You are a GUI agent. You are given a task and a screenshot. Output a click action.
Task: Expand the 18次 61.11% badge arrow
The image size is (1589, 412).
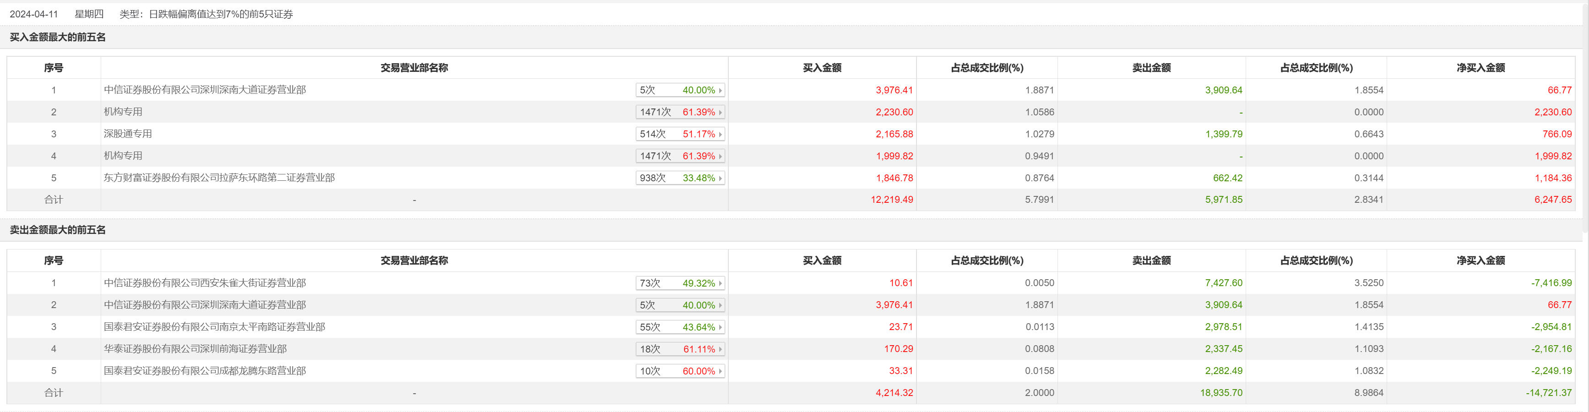pos(720,350)
